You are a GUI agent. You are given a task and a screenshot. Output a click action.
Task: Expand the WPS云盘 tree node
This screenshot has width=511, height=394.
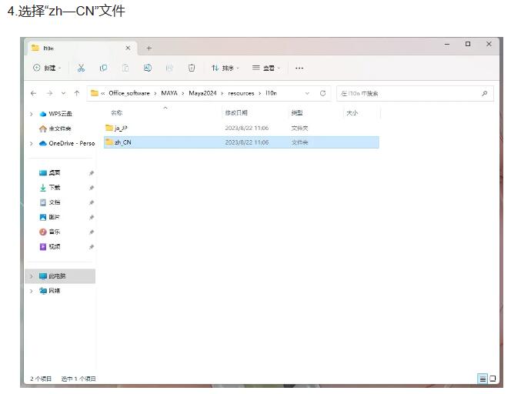[32, 114]
